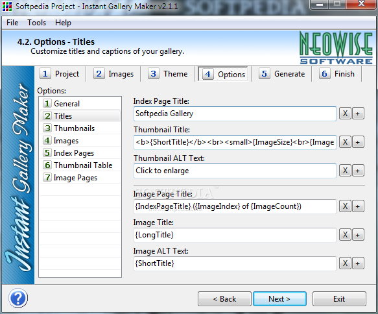Click the Neowise Software logo
The height and width of the screenshot is (314, 378).
tap(336, 48)
